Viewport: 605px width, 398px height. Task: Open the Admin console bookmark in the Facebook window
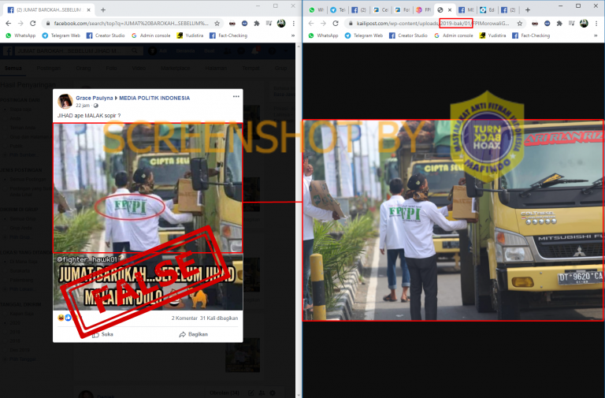(x=150, y=35)
